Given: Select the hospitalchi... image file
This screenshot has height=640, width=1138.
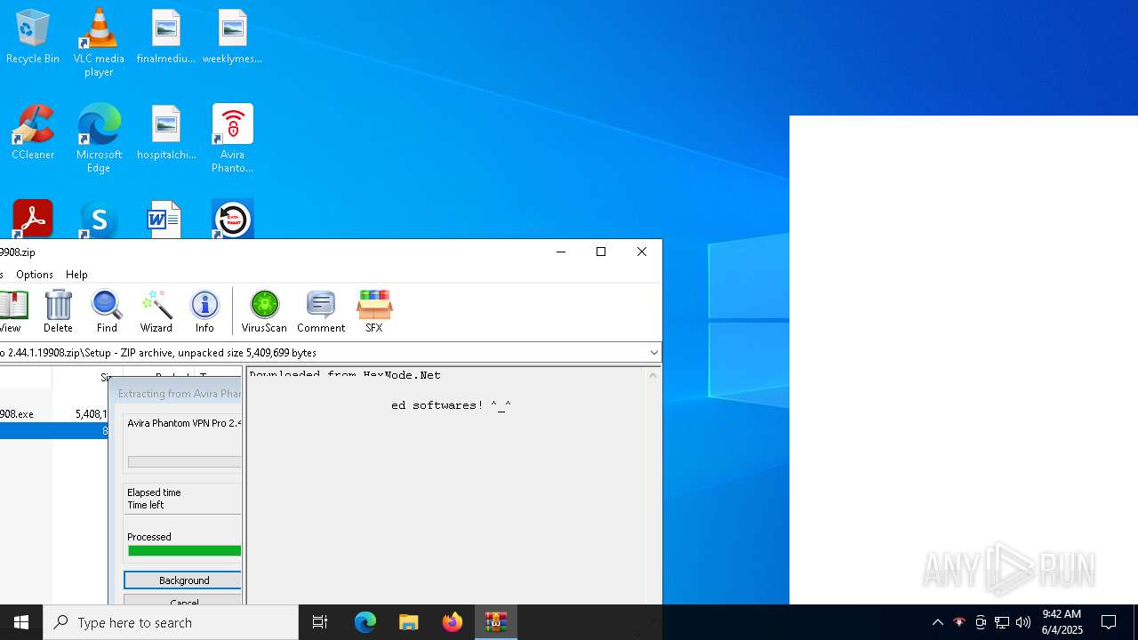Looking at the screenshot, I should (166, 132).
